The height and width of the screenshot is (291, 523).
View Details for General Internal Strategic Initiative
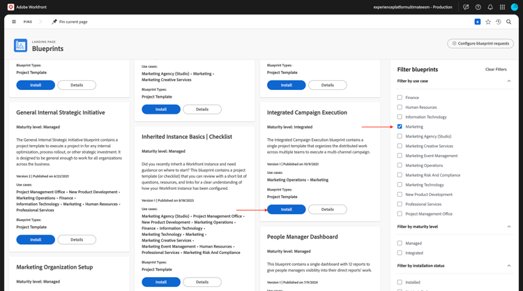(x=77, y=239)
